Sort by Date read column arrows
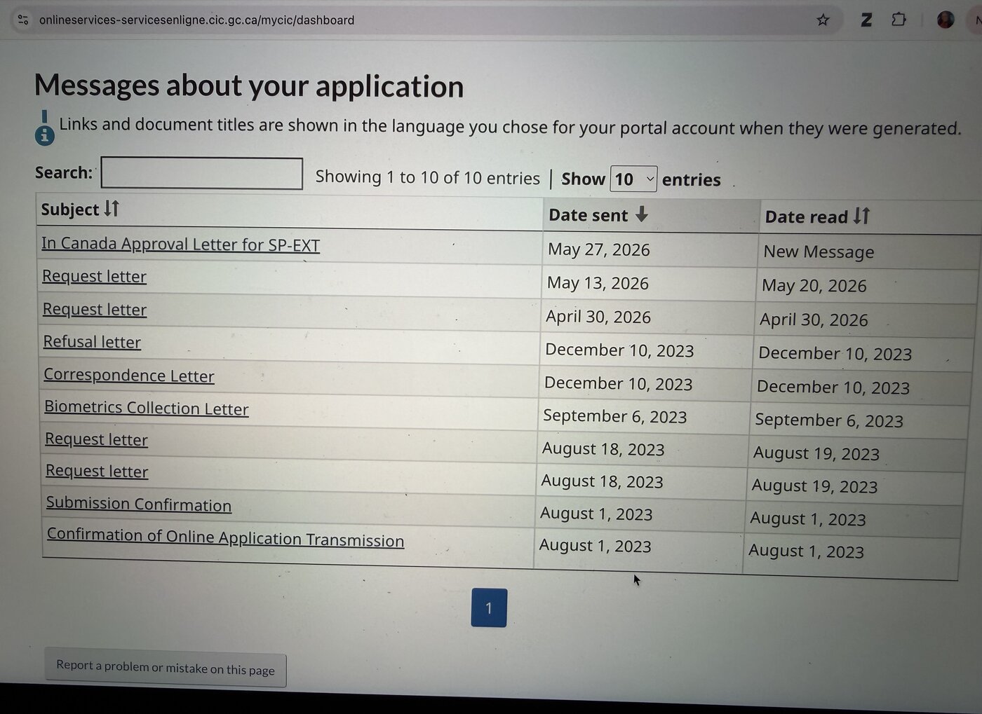 (862, 216)
